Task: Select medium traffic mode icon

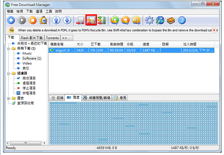Action: 91,20
